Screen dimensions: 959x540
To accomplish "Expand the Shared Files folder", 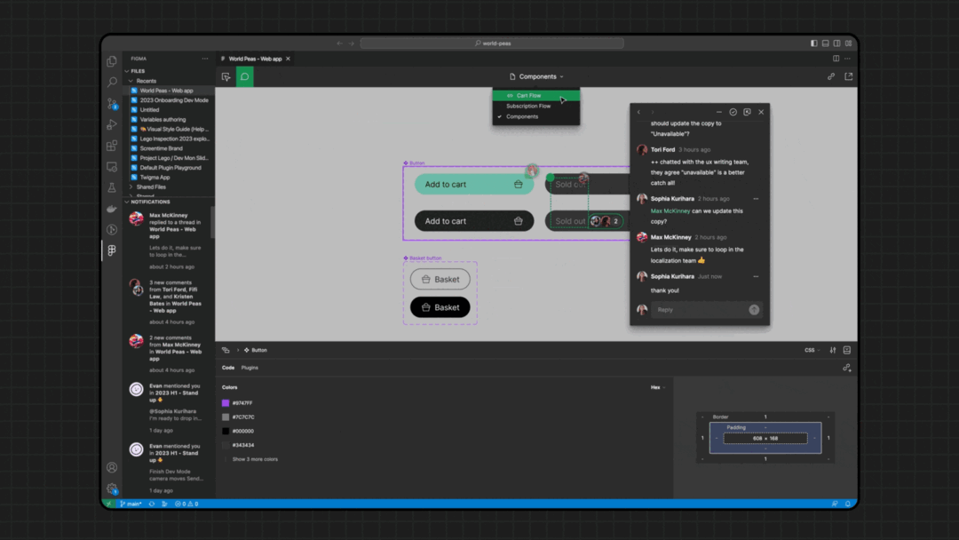I will click(x=147, y=187).
